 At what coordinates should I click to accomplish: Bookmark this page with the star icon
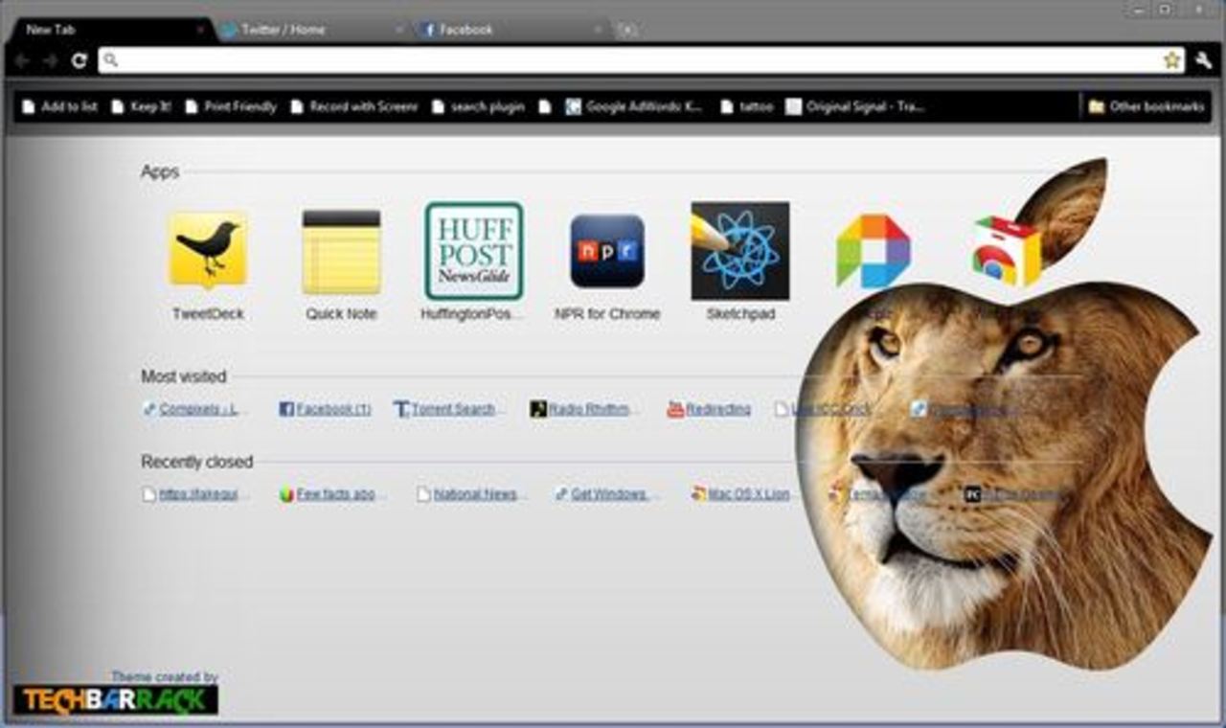1171,60
